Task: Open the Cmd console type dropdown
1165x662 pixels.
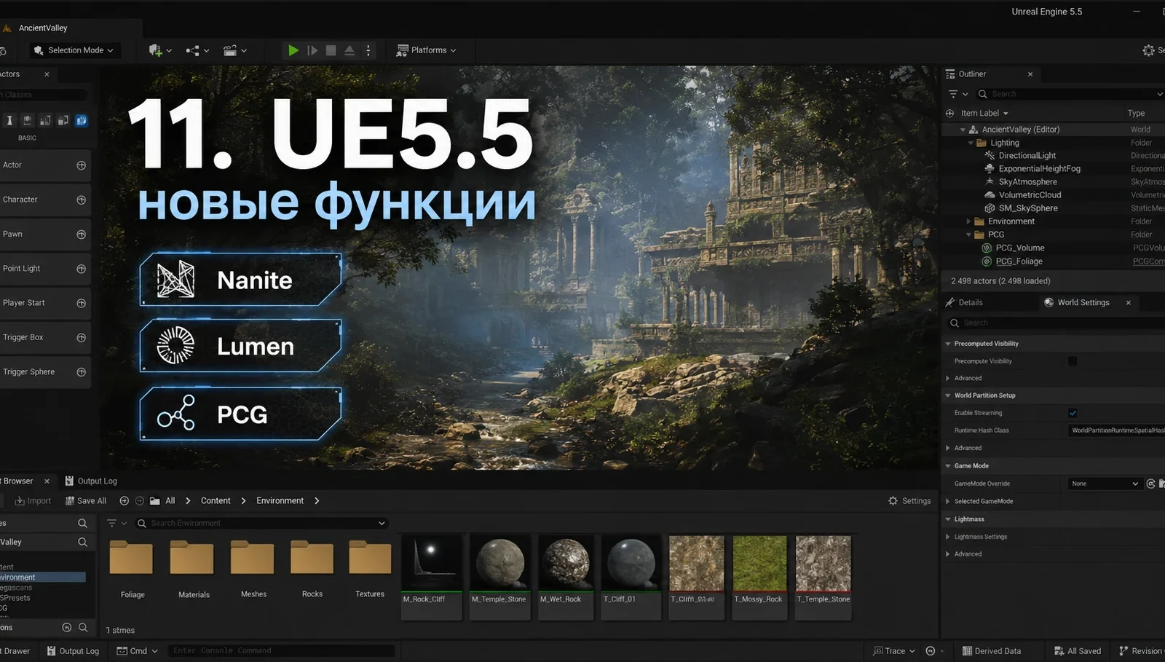Action: 138,651
